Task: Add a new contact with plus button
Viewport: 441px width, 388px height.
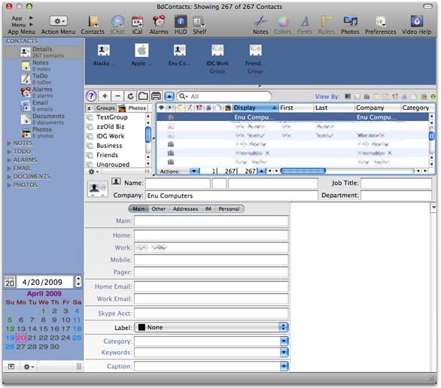Action: coord(105,96)
